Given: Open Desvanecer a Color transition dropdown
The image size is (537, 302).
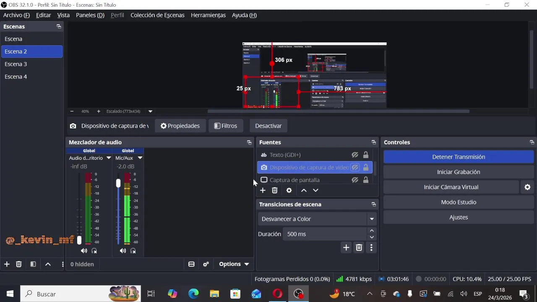Looking at the screenshot, I should (x=372, y=219).
